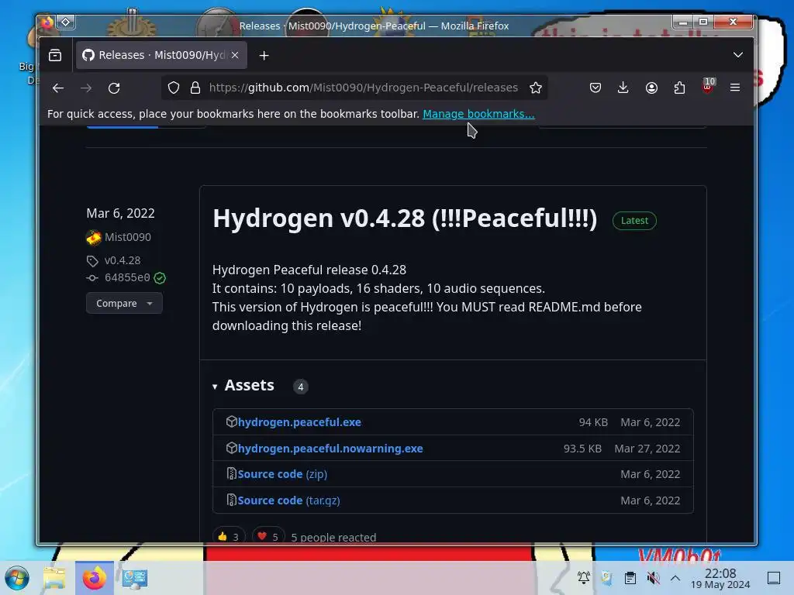Open a new browser tab
Image resolution: width=794 pixels, height=595 pixels.
tap(264, 56)
